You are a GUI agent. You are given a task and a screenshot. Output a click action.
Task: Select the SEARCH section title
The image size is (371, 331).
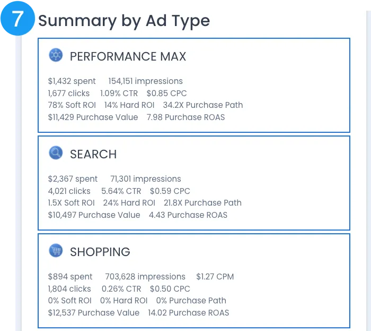[x=93, y=154]
